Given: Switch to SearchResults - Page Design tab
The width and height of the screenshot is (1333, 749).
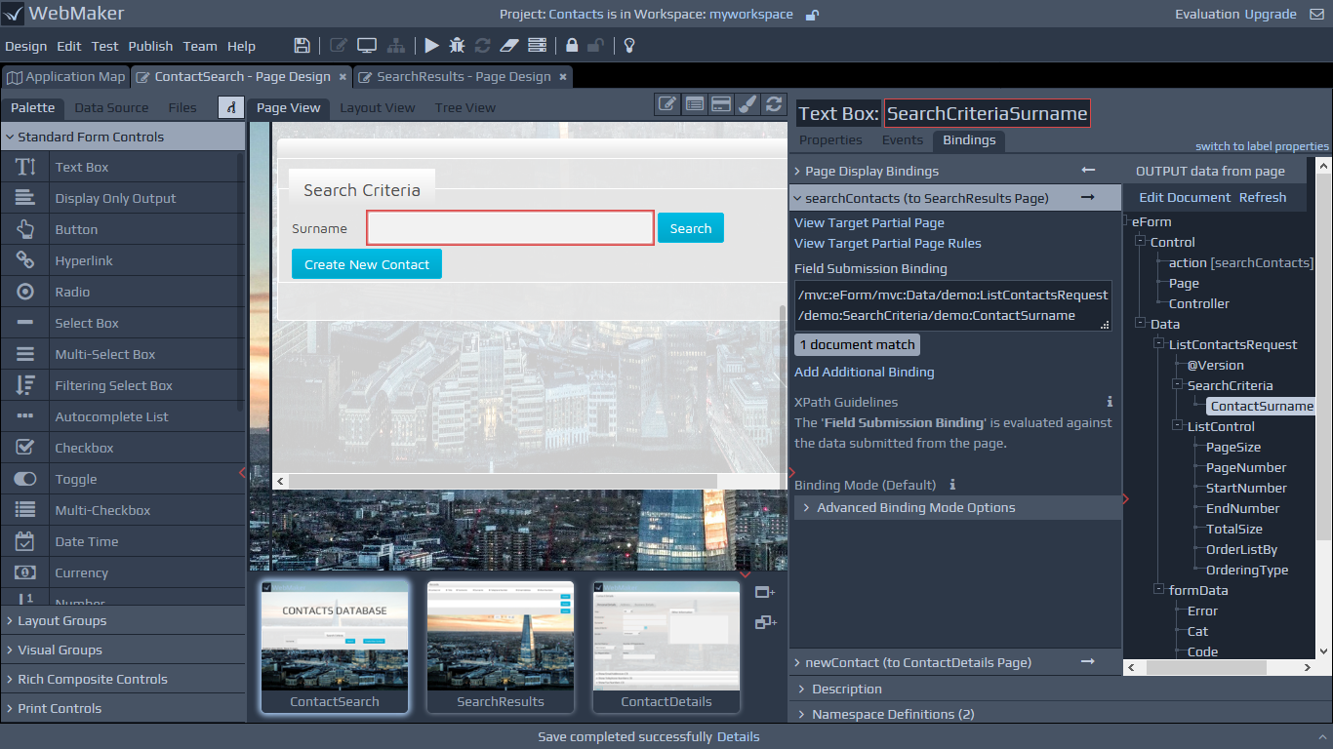Looking at the screenshot, I should tap(464, 76).
